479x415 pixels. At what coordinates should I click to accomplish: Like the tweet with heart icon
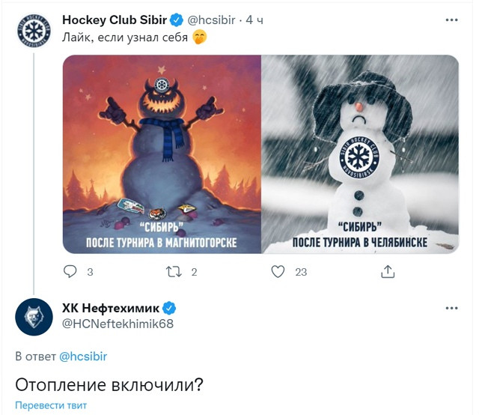(x=278, y=272)
